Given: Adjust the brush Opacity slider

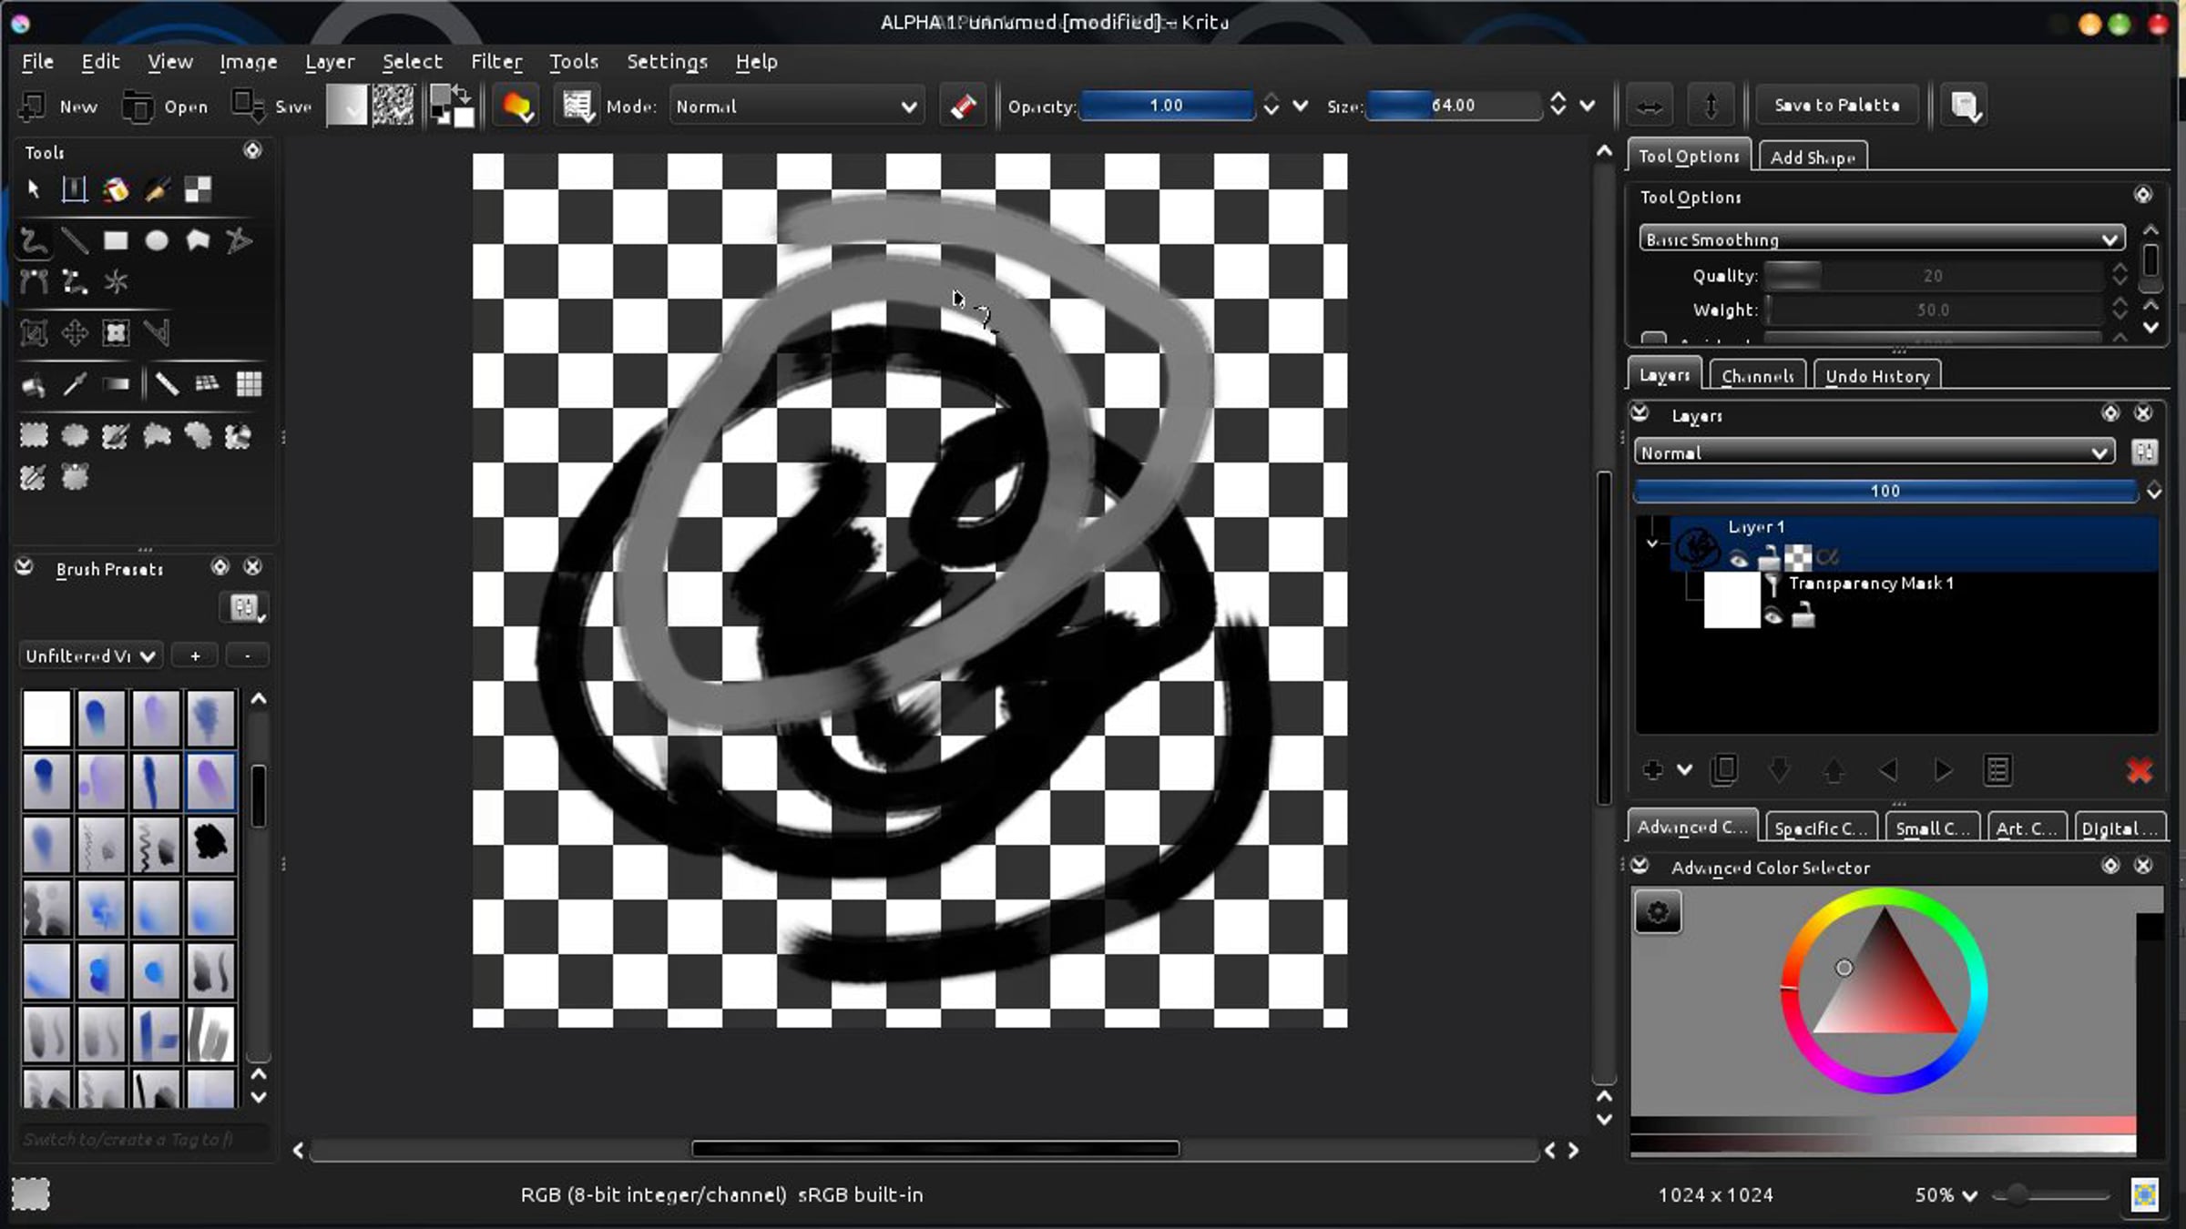Looking at the screenshot, I should point(1167,106).
